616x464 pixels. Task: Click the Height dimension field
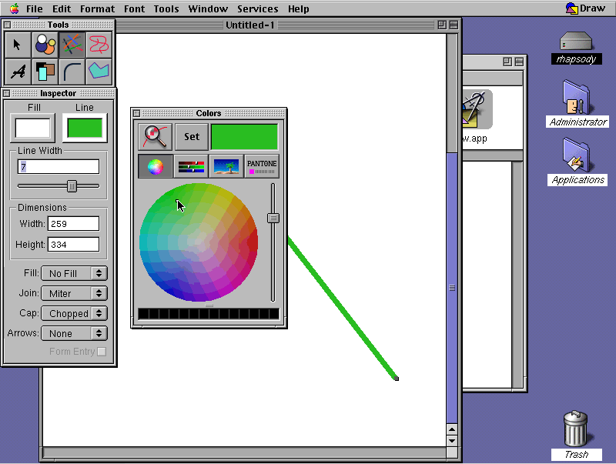(73, 245)
